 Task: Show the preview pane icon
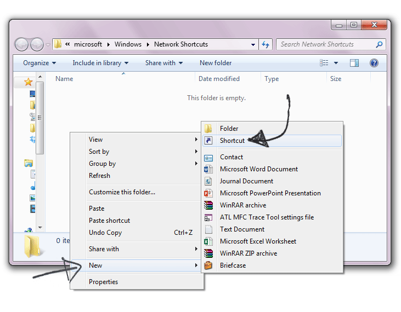click(354, 63)
